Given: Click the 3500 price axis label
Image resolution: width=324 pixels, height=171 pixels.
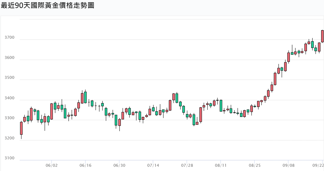Looking at the screenshot, I should click(x=9, y=78).
